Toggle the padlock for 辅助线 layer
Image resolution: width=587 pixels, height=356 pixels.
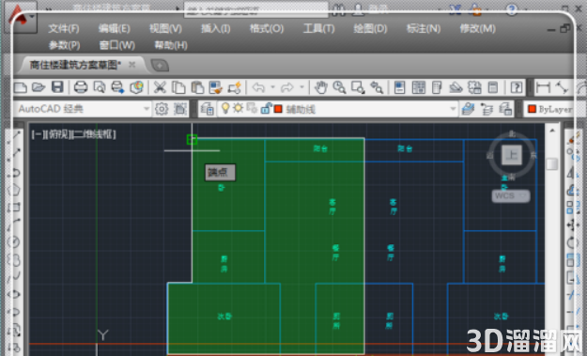(x=266, y=109)
